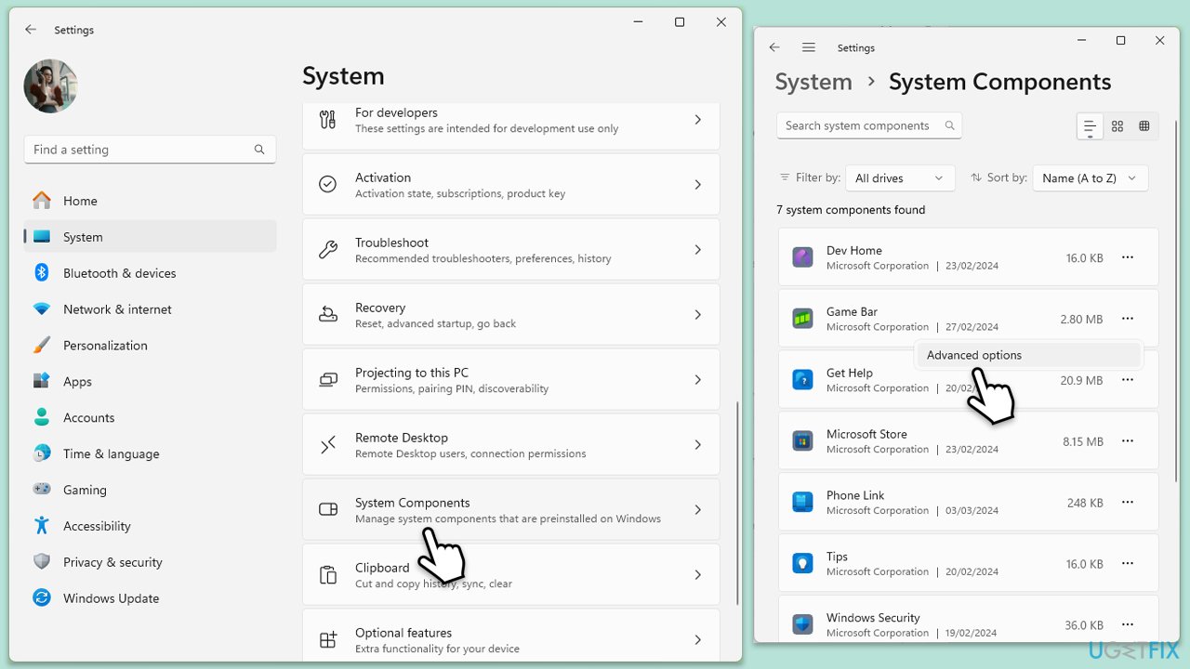Click the Projecting to this PC icon

327,380
